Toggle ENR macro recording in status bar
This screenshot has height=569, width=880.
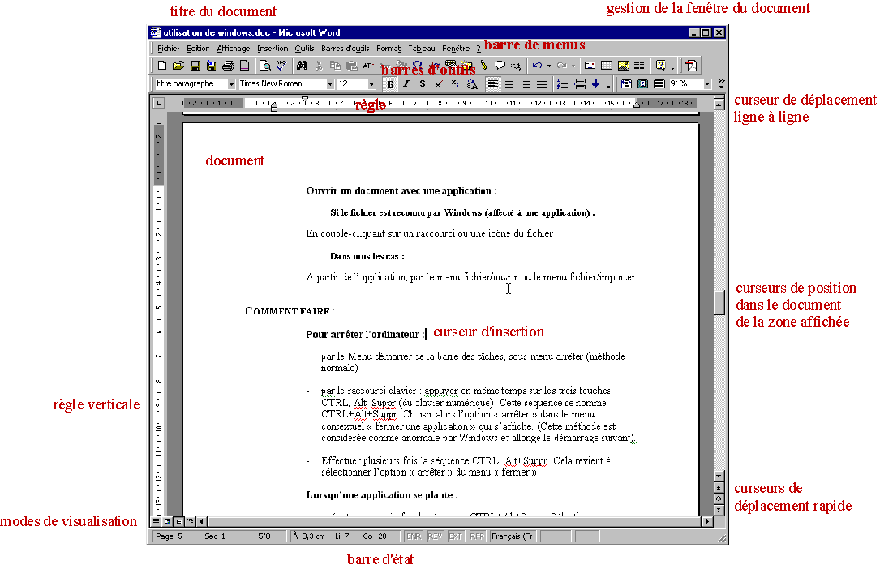pyautogui.click(x=414, y=537)
